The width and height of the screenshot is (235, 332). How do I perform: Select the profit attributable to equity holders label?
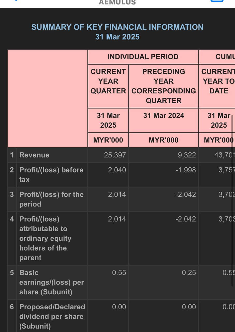(x=45, y=238)
